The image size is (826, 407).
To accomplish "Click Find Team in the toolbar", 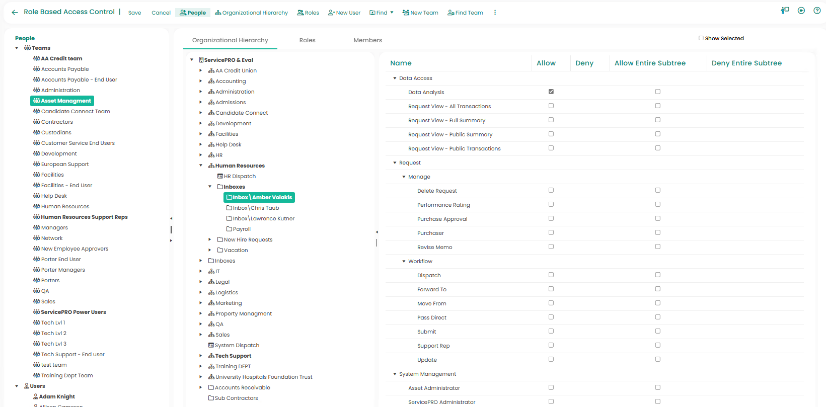I will click(465, 13).
